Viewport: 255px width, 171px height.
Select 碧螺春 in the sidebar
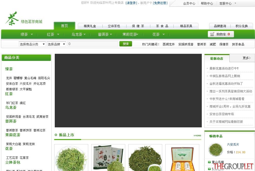point(18,78)
